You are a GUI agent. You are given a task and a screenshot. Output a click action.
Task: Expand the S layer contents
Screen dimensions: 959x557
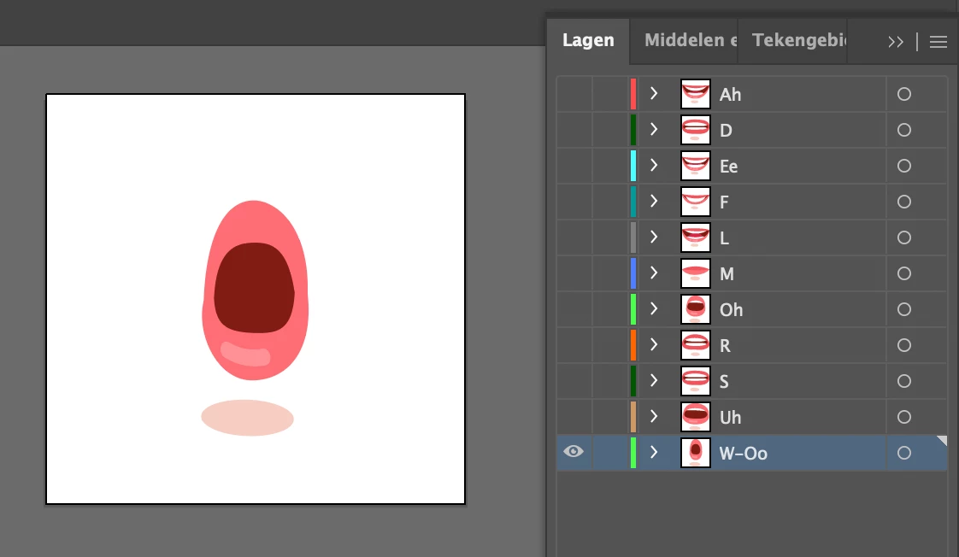click(x=654, y=380)
